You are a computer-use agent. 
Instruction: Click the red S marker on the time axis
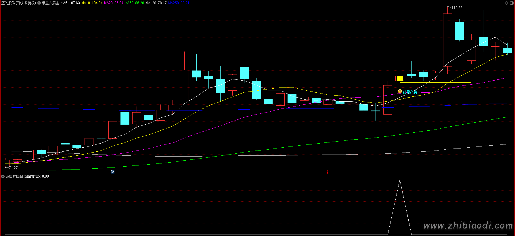point(327,172)
